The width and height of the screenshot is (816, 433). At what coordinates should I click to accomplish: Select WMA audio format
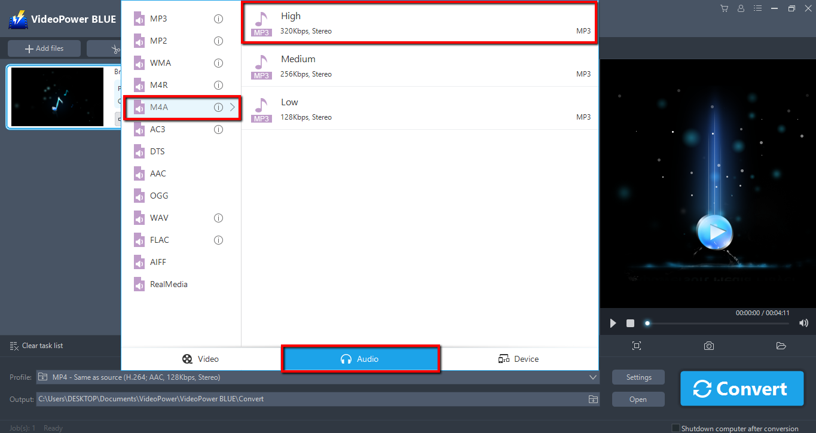pos(182,63)
